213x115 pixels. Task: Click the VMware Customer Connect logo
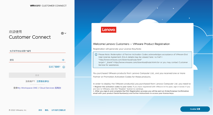coord(48,6)
